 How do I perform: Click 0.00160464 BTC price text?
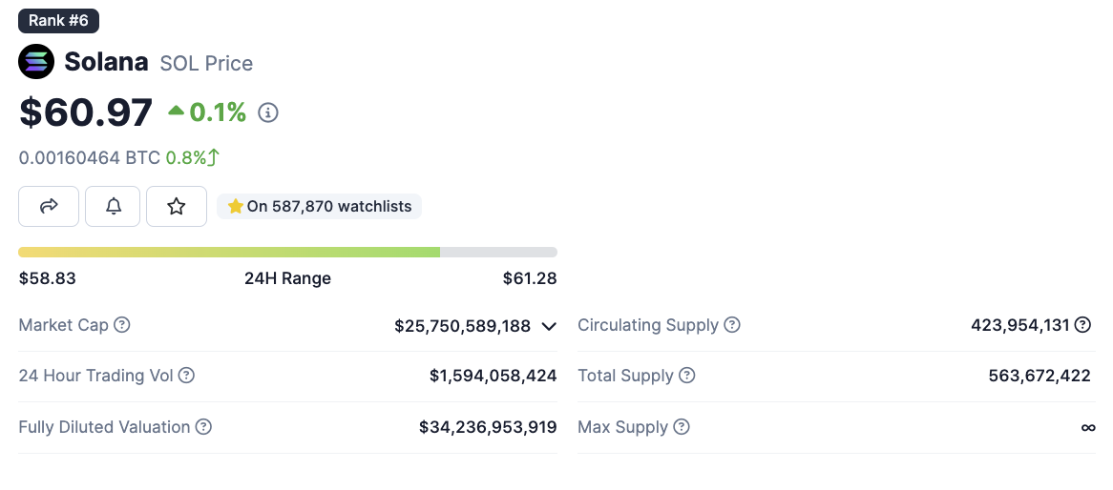pyautogui.click(x=90, y=157)
